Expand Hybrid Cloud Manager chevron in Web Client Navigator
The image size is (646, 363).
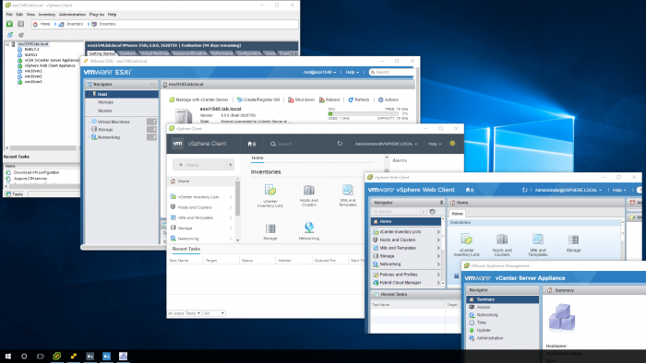(438, 283)
